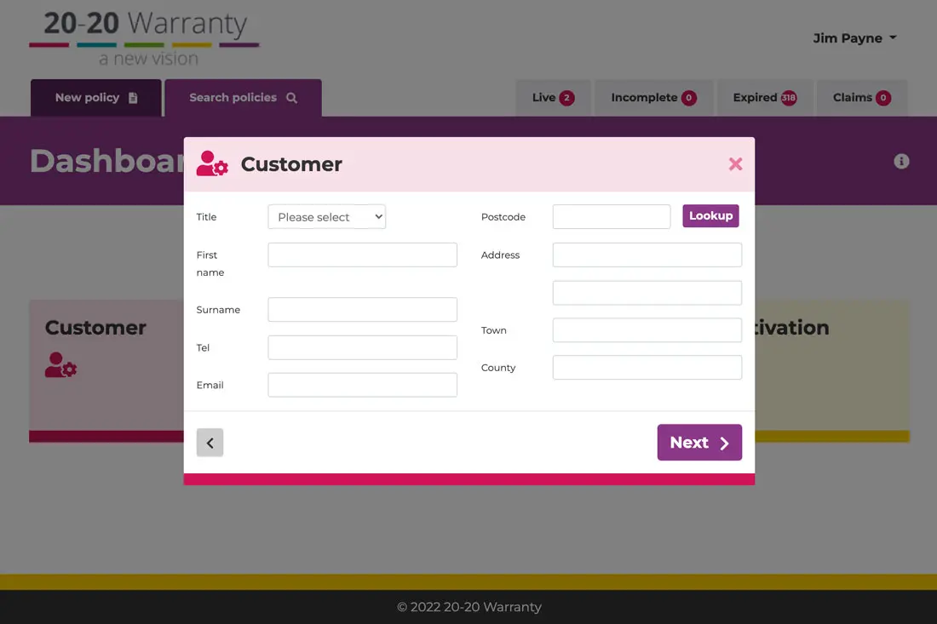This screenshot has width=937, height=624.
Task: Click into the First name field
Action: pos(362,255)
